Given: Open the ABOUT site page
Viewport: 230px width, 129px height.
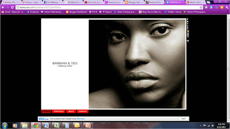Looking at the screenshot, I should point(71,111).
